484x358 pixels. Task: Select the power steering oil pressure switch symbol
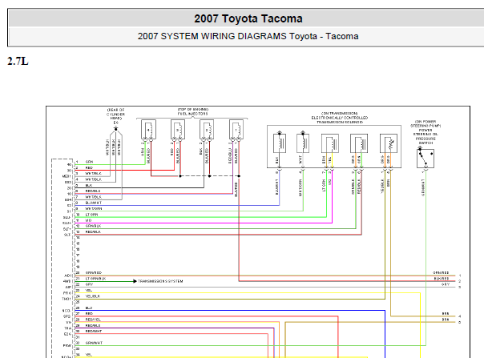426,158
